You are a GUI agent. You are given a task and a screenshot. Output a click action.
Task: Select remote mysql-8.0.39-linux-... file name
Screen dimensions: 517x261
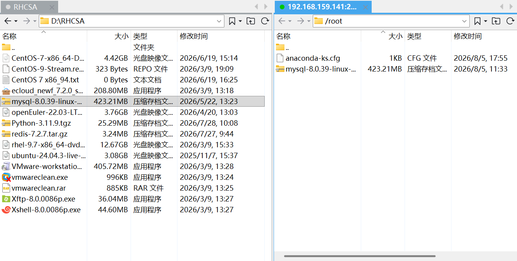pos(321,69)
